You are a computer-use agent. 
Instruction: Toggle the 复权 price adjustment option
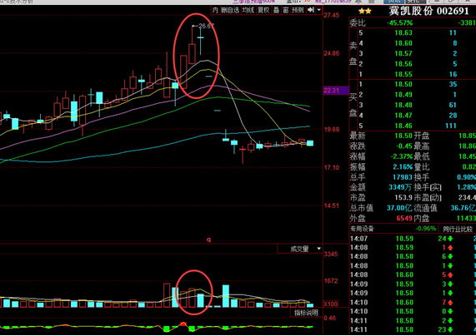[263, 10]
